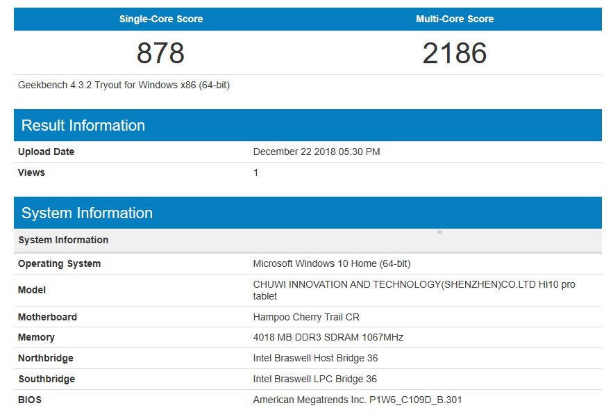
Task: Click the CHUWI Hi10 pro tablet model text
Action: (x=414, y=290)
